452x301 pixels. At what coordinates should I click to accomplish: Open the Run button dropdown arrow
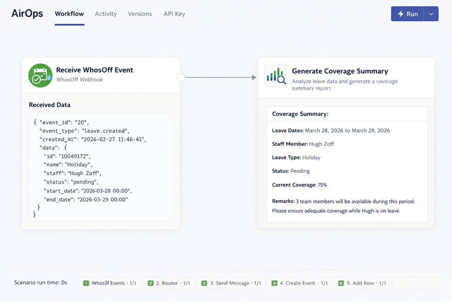(431, 14)
